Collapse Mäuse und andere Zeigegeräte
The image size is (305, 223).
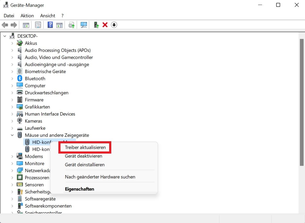coord(12,135)
